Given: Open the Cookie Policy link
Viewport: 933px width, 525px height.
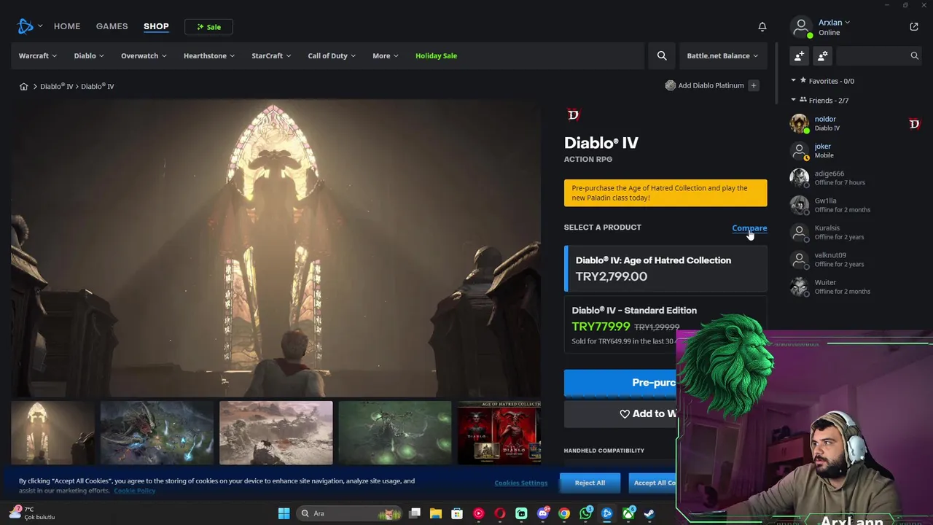Looking at the screenshot, I should point(135,491).
